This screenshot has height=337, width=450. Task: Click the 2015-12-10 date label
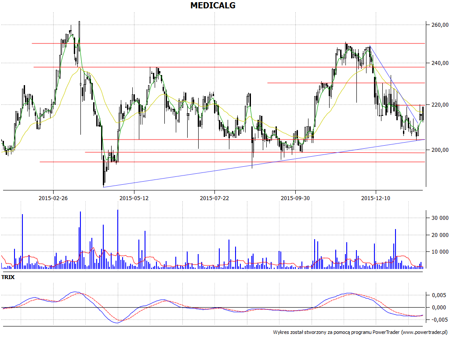376,198
